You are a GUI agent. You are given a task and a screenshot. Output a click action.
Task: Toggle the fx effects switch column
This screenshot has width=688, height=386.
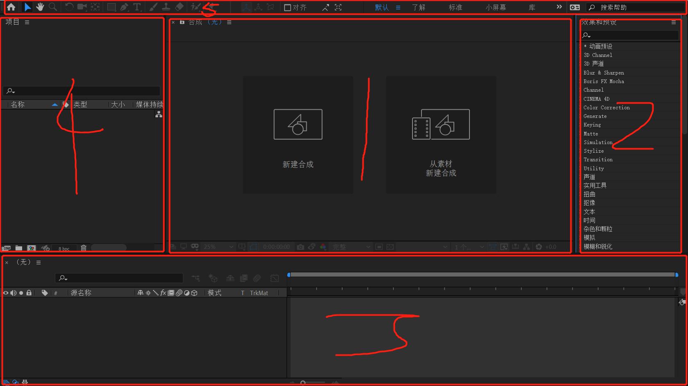point(163,293)
